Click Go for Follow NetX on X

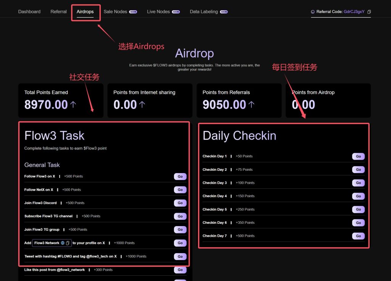(x=180, y=189)
